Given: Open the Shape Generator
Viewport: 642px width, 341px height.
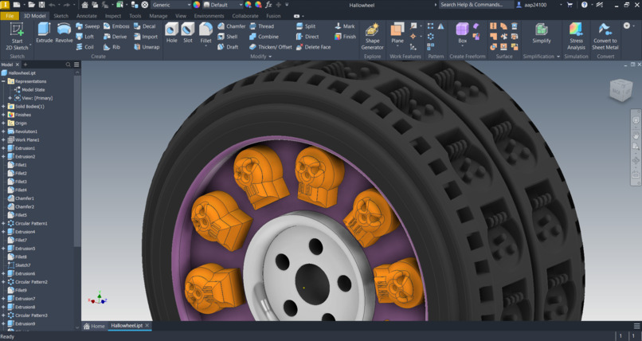Looking at the screenshot, I should click(x=372, y=37).
